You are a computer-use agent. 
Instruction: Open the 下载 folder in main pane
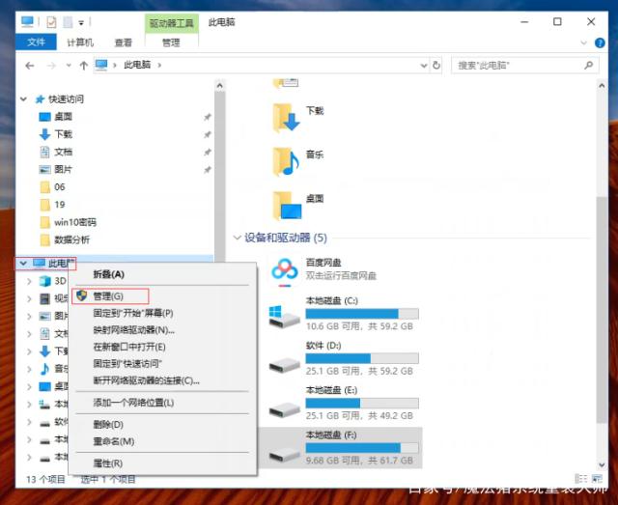287,117
